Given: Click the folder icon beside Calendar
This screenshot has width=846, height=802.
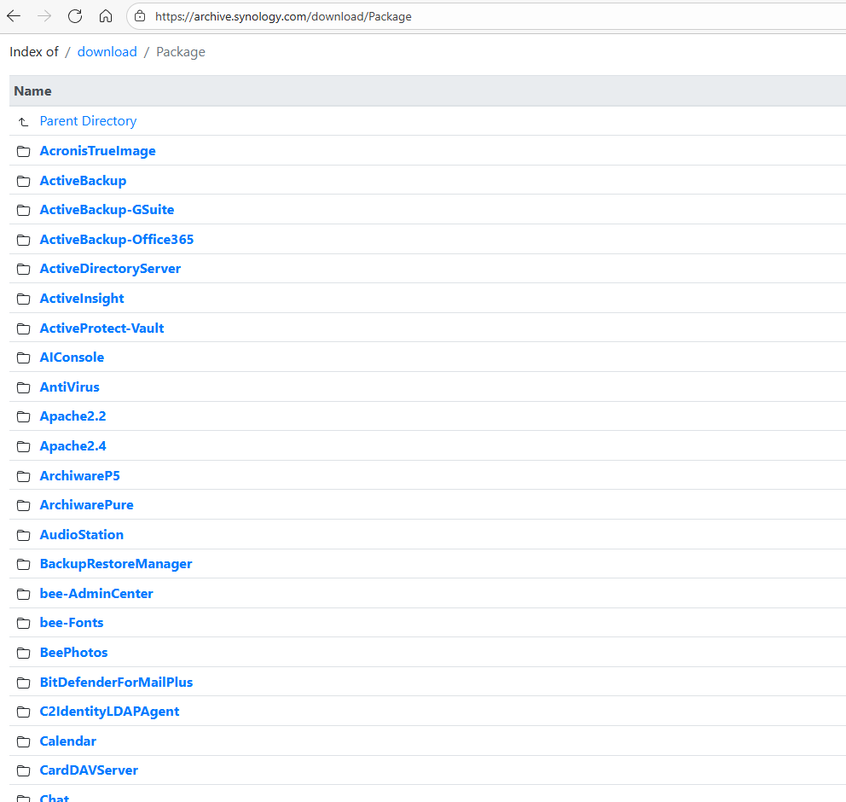Looking at the screenshot, I should (x=24, y=741).
